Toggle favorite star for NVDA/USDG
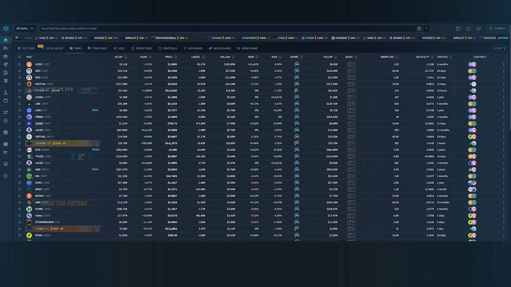Screen dimensions: 511x287 19,235
